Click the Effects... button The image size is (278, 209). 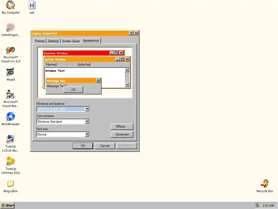[x=122, y=127]
